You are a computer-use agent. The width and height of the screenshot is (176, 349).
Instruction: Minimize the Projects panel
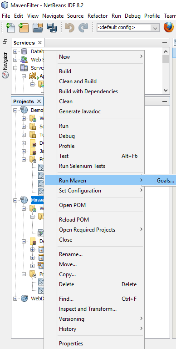click(165, 101)
